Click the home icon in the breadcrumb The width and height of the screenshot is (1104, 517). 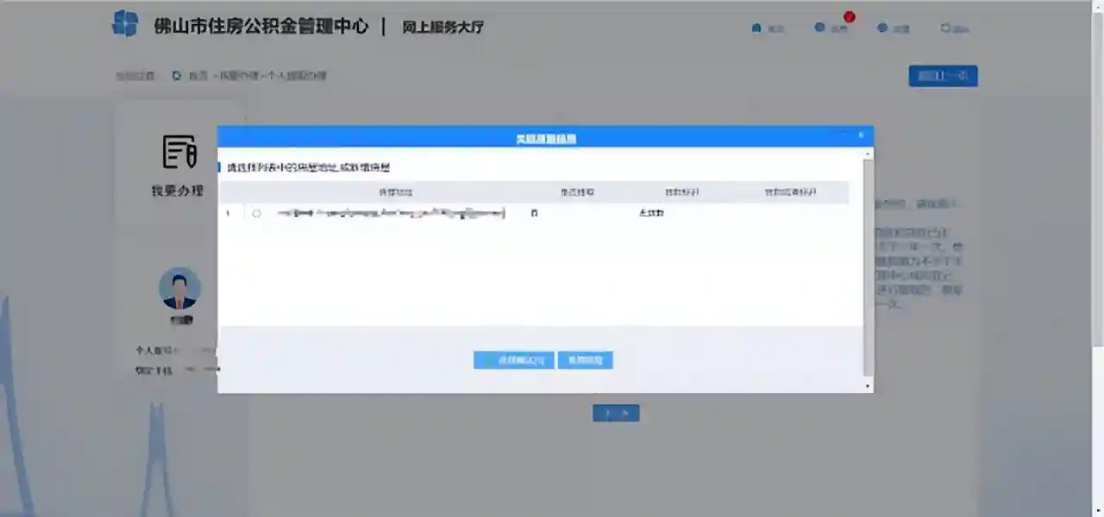[177, 76]
